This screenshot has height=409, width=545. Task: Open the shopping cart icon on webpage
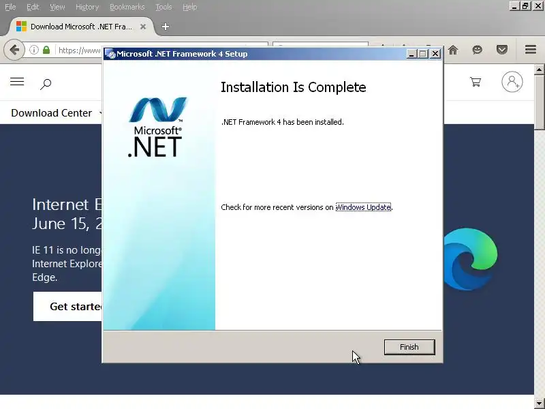(x=476, y=82)
